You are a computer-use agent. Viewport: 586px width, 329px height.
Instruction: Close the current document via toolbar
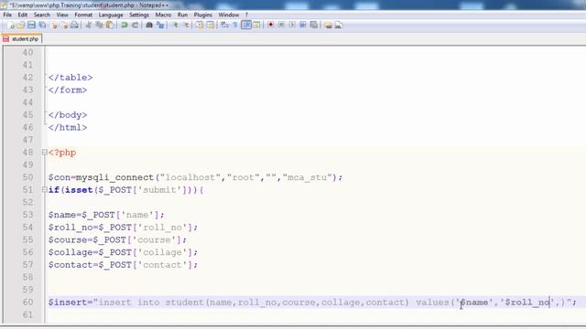pyautogui.click(x=54, y=25)
